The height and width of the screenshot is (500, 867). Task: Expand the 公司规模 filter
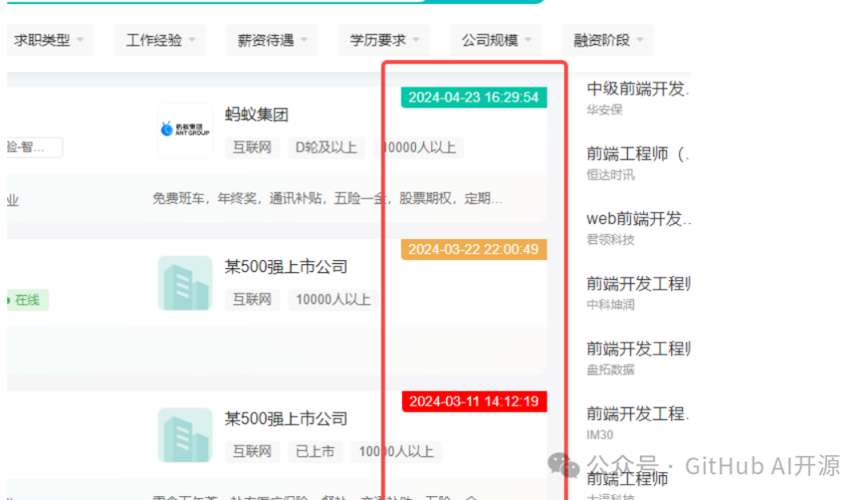coord(496,40)
